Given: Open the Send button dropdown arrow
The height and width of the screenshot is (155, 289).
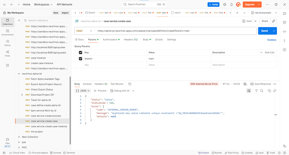Looking at the screenshot, I should (x=274, y=31).
